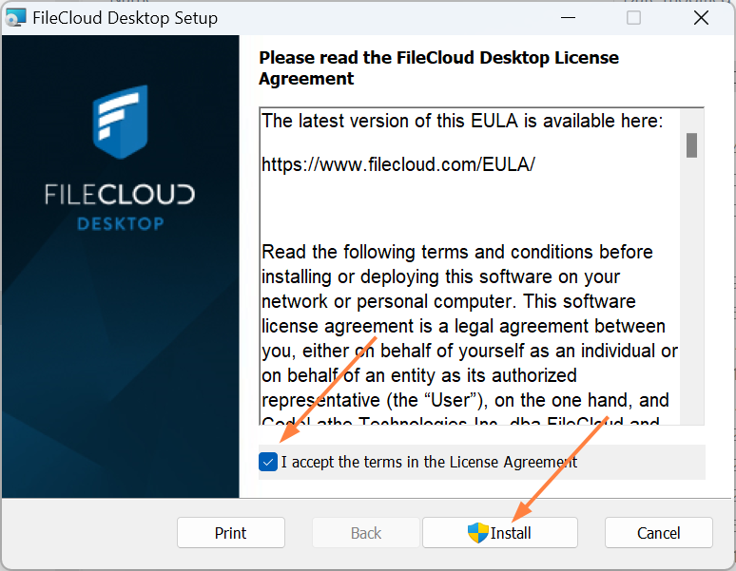The height and width of the screenshot is (571, 736).
Task: Click the UAC shield icon on Install
Action: point(477,533)
